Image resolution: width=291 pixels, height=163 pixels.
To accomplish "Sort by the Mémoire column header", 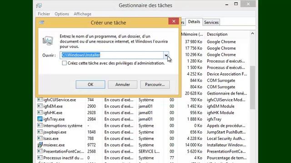I will pos(192,34).
